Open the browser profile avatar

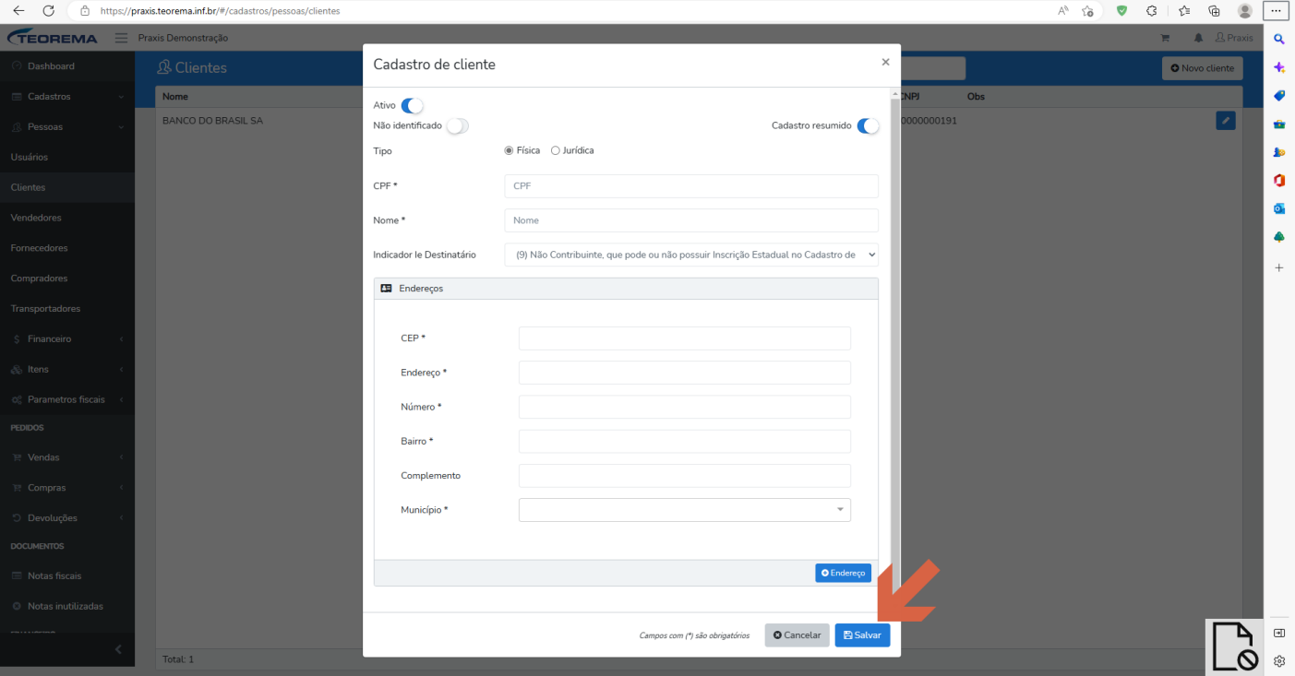coord(1245,11)
